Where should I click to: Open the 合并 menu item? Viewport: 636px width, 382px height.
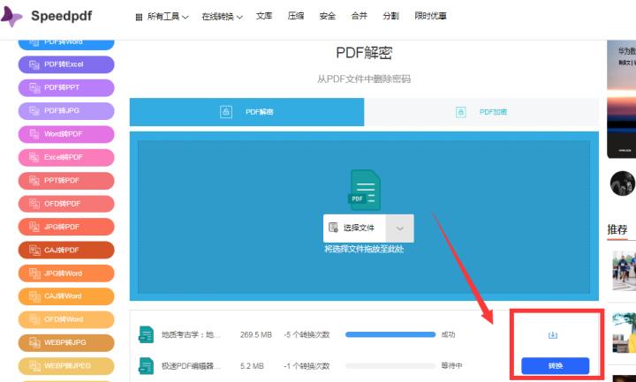[x=359, y=16]
